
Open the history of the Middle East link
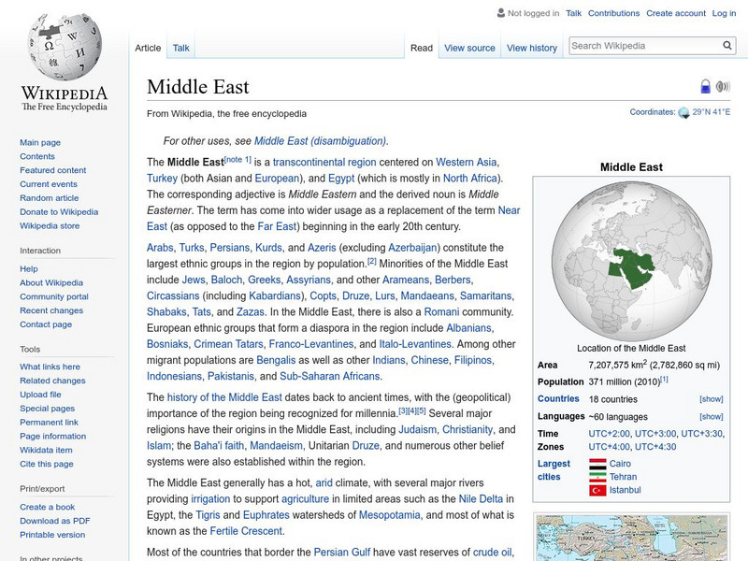point(224,397)
